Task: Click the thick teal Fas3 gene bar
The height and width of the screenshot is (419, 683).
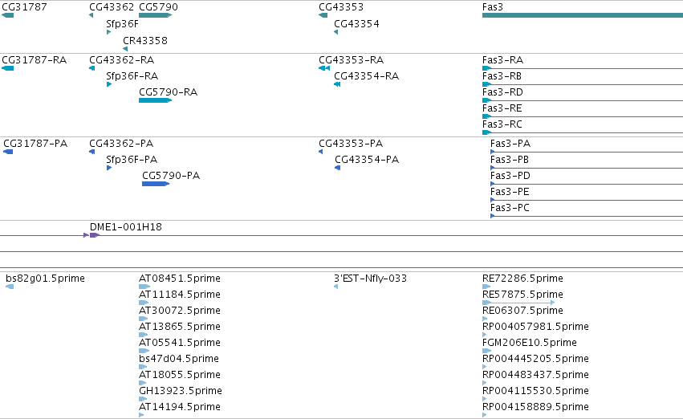Action: (583, 15)
